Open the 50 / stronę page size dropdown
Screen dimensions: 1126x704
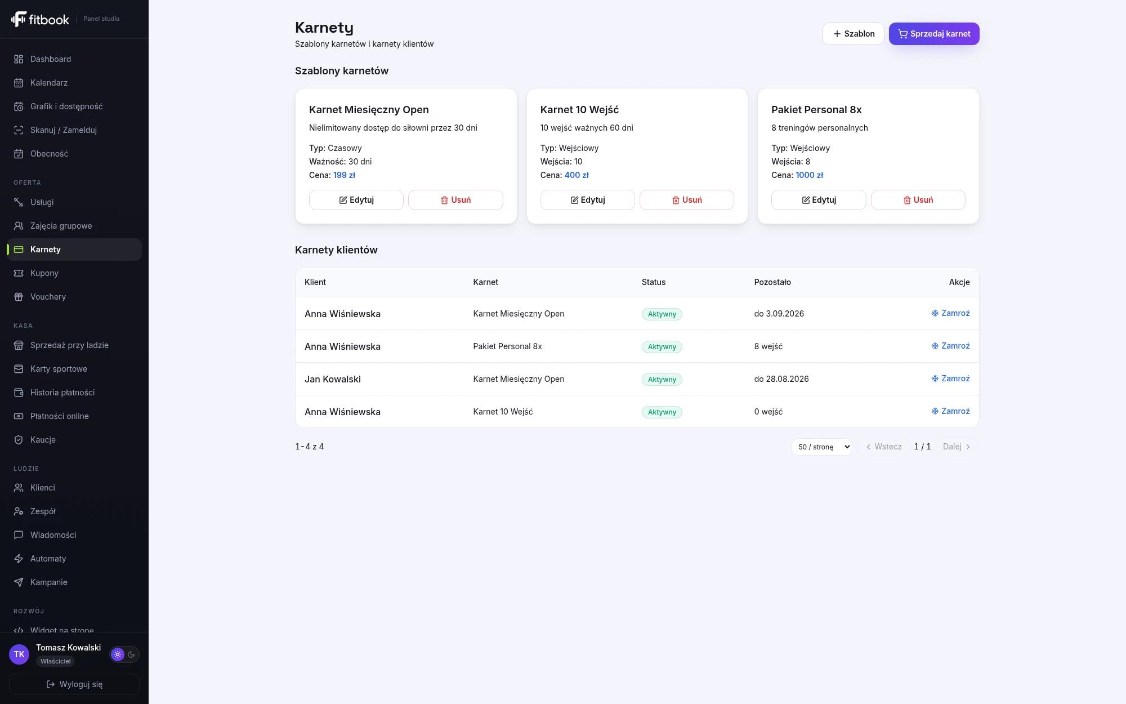[821, 447]
